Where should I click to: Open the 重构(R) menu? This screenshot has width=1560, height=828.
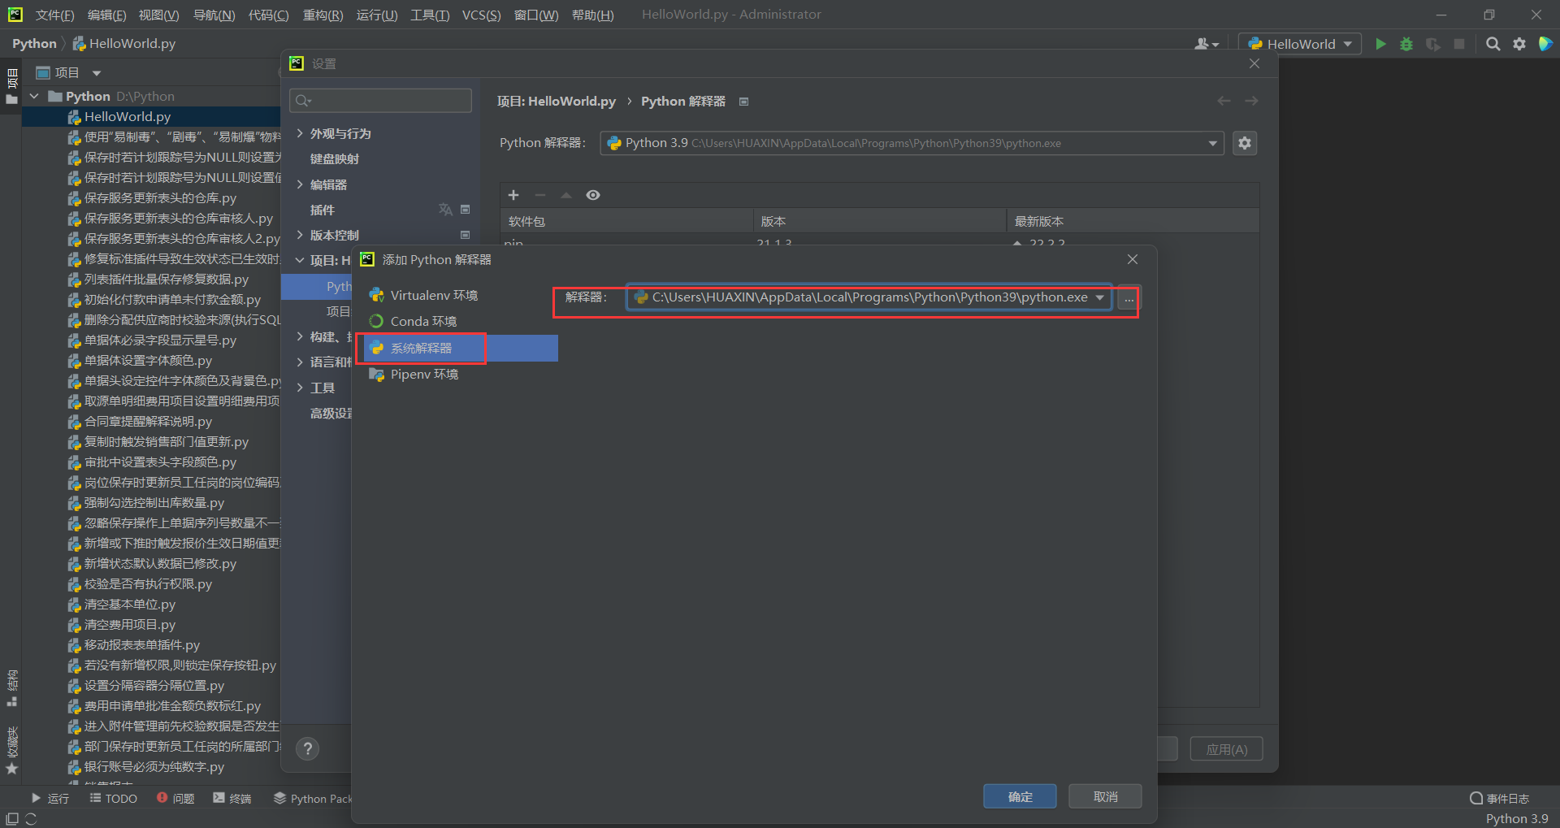click(x=323, y=15)
